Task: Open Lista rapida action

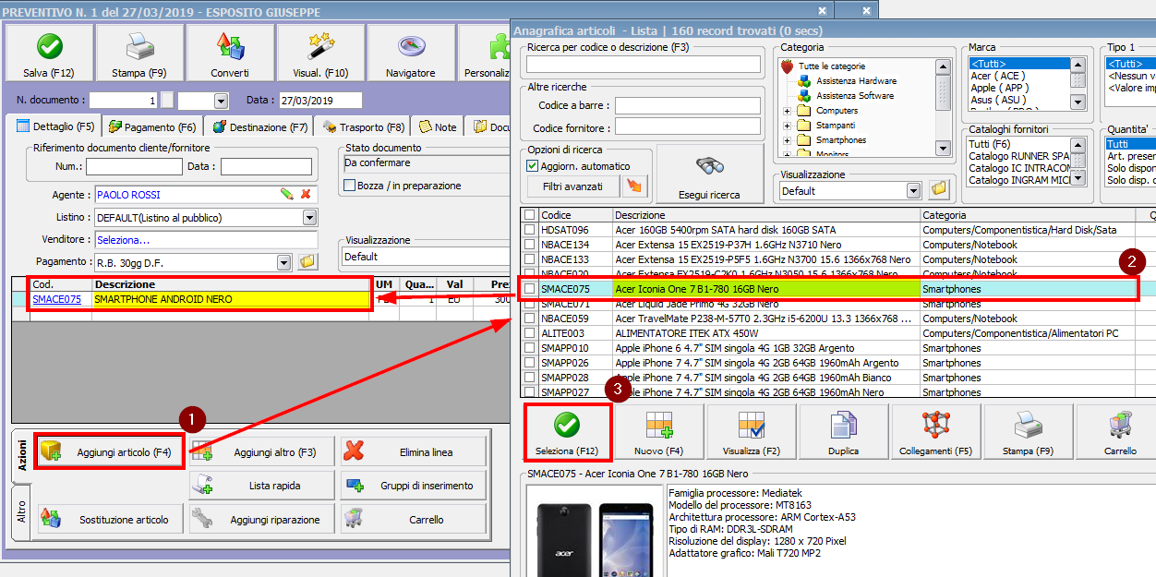Action: click(262, 486)
